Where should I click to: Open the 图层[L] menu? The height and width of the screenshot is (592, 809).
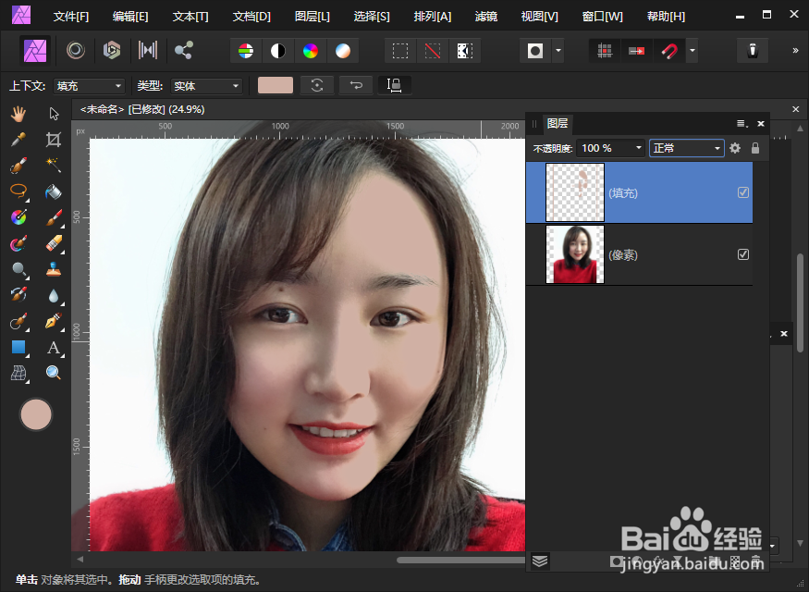coord(313,17)
